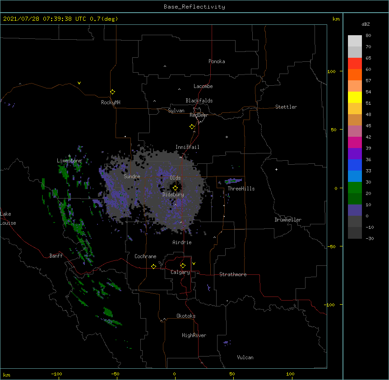Click the Airdrie city label
The width and height of the screenshot is (389, 380).
point(182,242)
